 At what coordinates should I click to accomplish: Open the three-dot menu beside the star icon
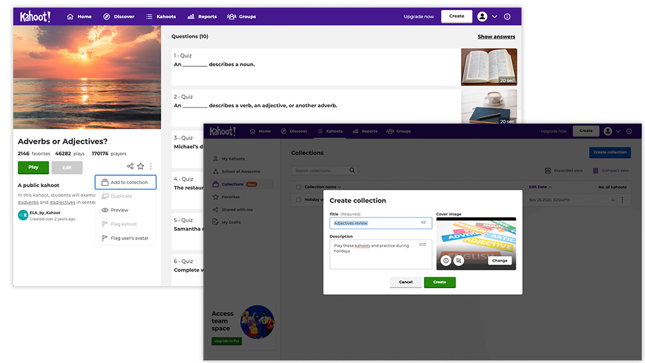tap(151, 166)
